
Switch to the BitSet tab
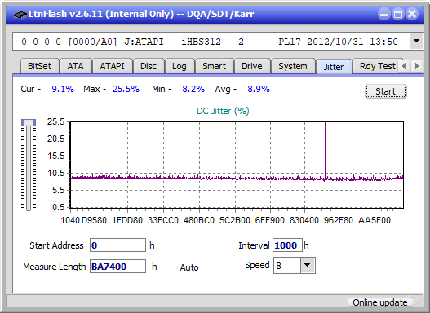click(39, 66)
